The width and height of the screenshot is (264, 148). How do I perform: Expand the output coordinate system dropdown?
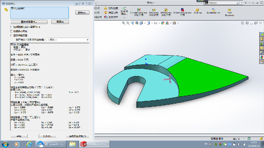pyautogui.click(x=87, y=40)
